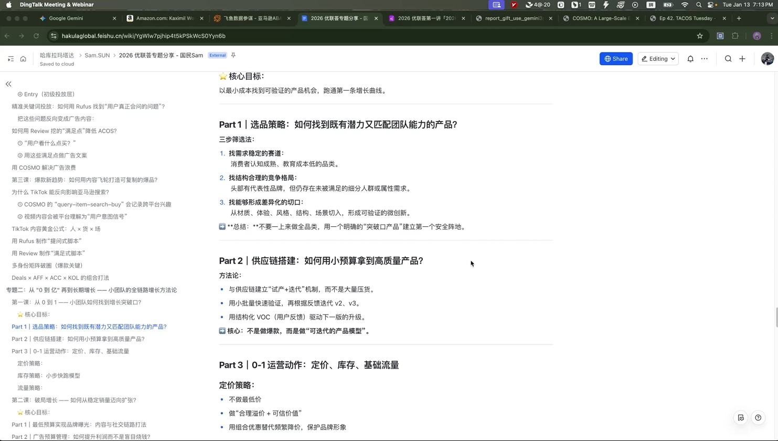Open help via question mark icon

point(758,418)
